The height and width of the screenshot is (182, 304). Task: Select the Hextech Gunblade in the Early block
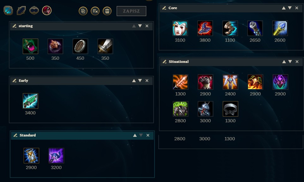pyautogui.click(x=30, y=101)
